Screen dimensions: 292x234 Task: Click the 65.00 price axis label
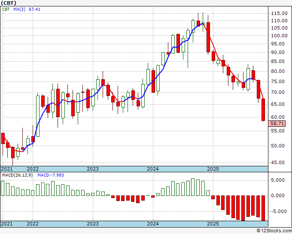[278, 104]
